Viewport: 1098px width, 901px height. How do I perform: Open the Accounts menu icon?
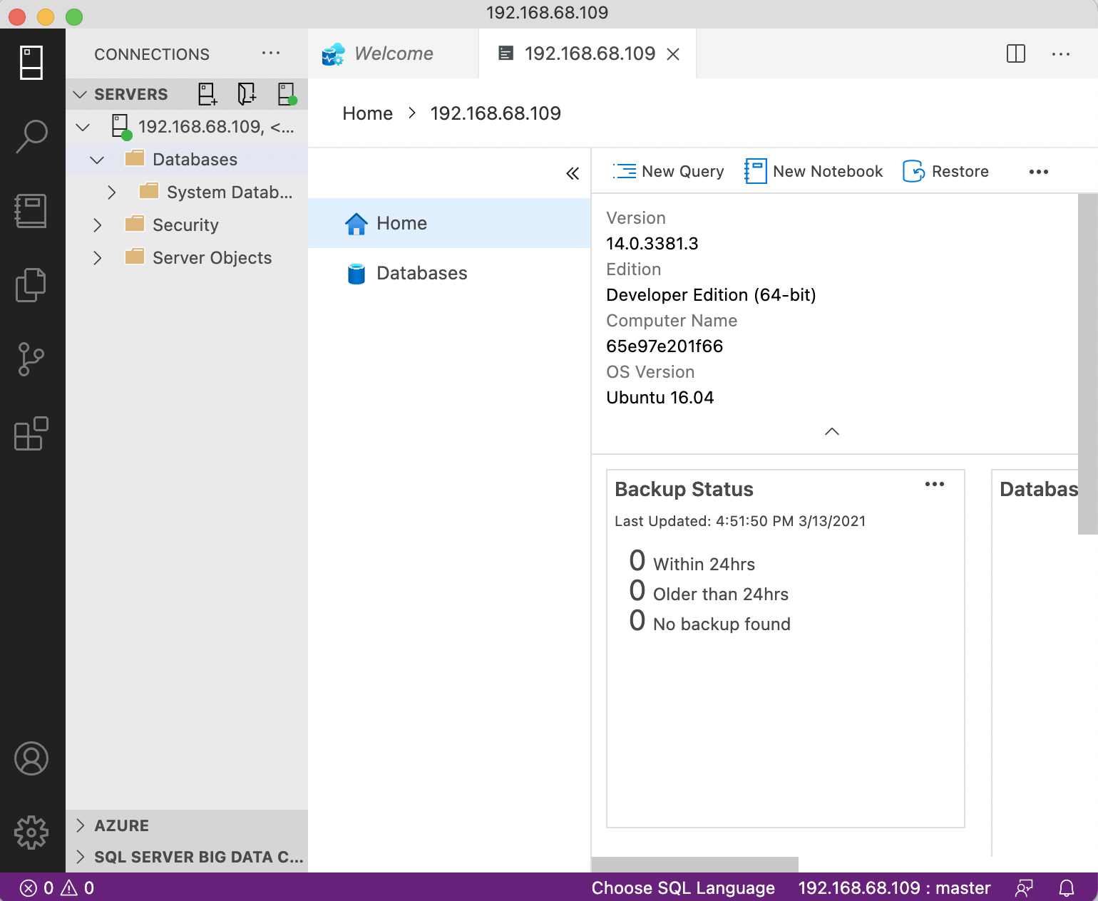31,758
